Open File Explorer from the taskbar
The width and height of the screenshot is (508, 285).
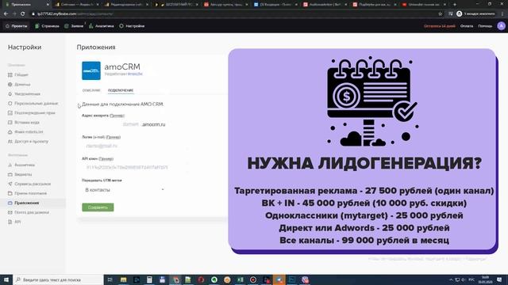tap(123, 279)
